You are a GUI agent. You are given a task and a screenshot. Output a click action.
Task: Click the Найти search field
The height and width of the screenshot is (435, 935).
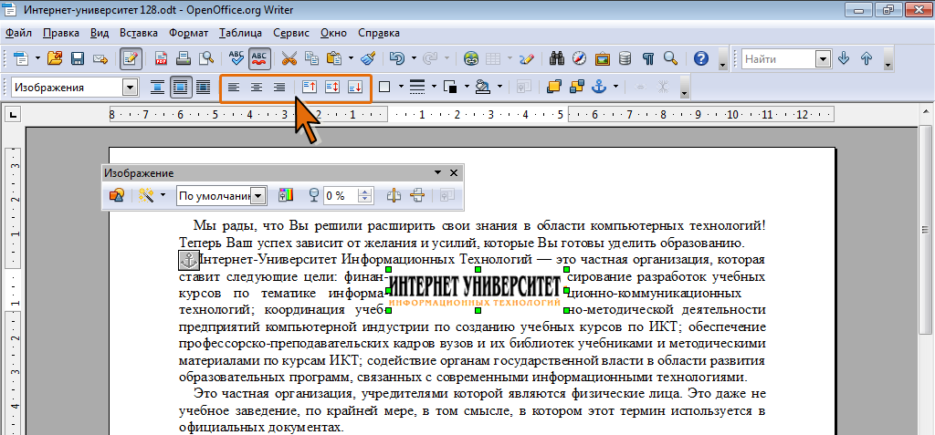coord(779,59)
